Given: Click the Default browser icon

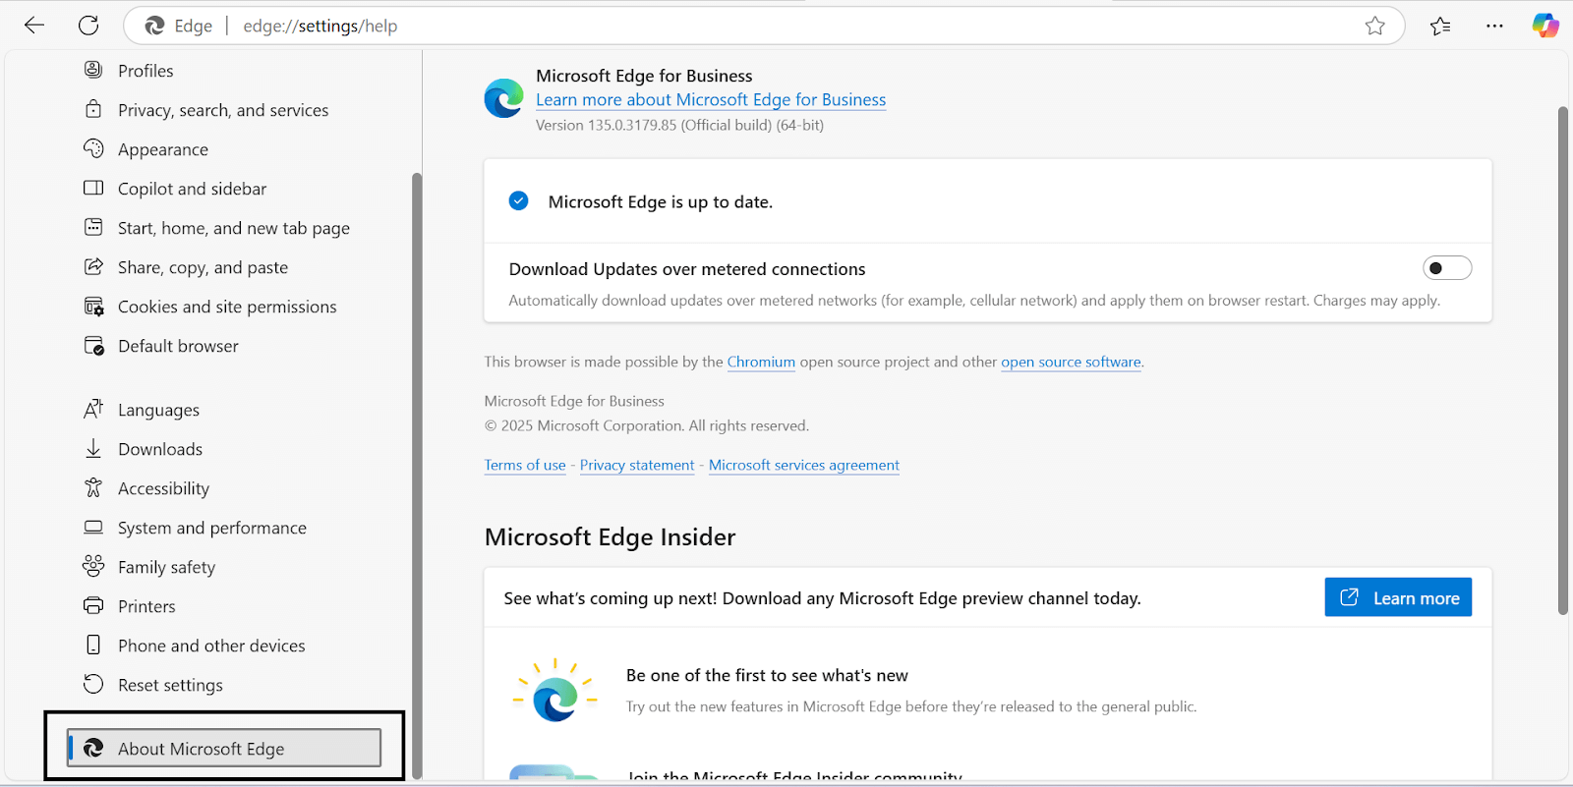Looking at the screenshot, I should pyautogui.click(x=93, y=345).
